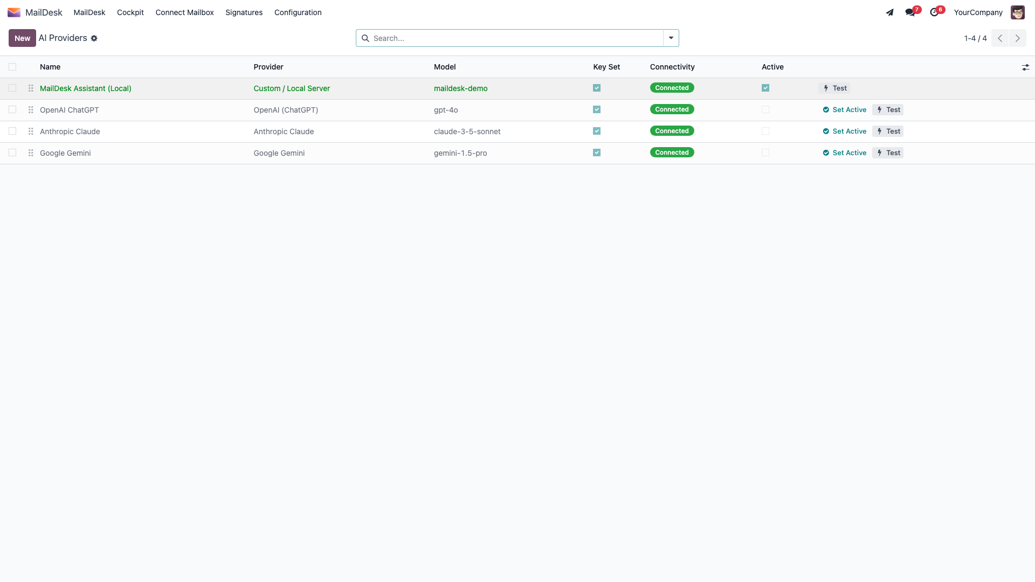Open the Signatures menu
This screenshot has height=582, width=1035.
244,12
